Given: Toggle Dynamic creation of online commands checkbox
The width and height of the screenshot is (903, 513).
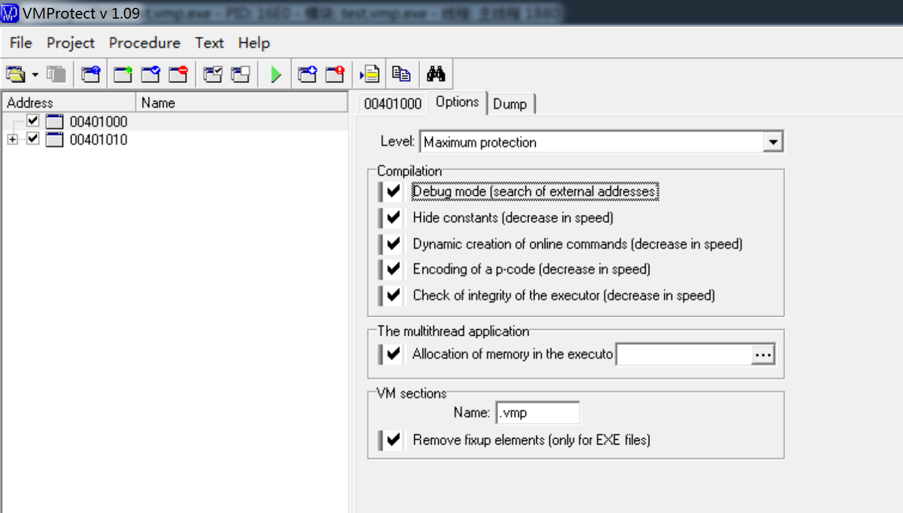Looking at the screenshot, I should click(x=393, y=243).
